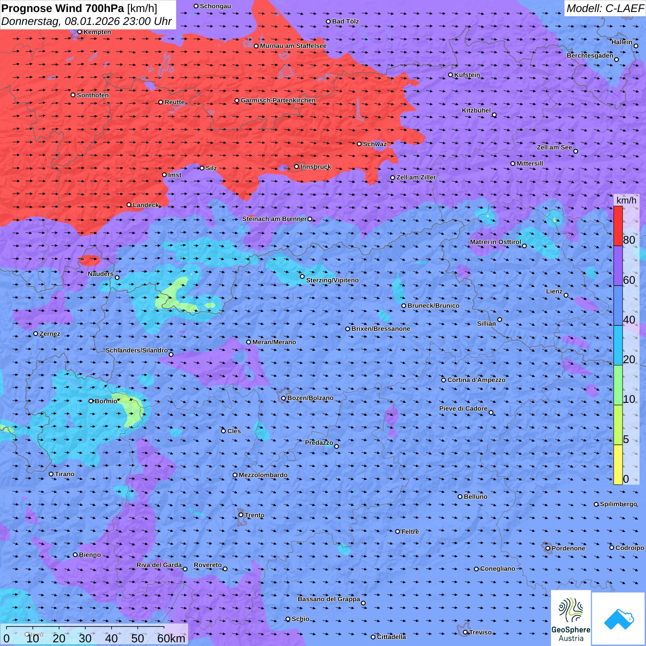Click the 'Kitzbühel' label
The height and width of the screenshot is (646, 646).
click(476, 110)
